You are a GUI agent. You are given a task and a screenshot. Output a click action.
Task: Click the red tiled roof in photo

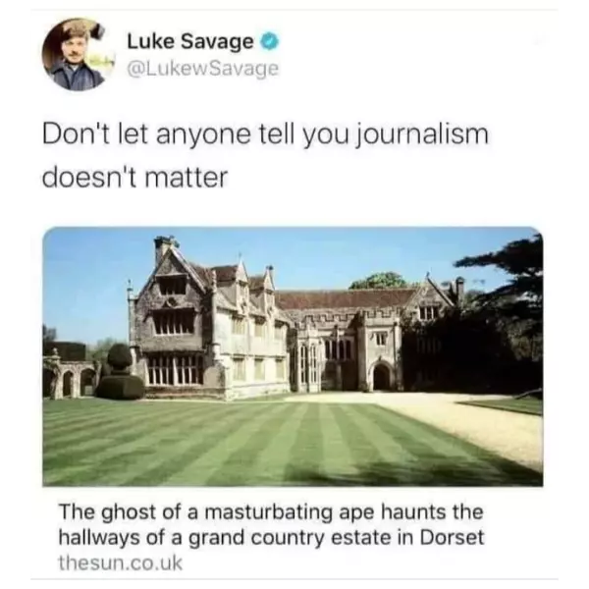pos(348,299)
